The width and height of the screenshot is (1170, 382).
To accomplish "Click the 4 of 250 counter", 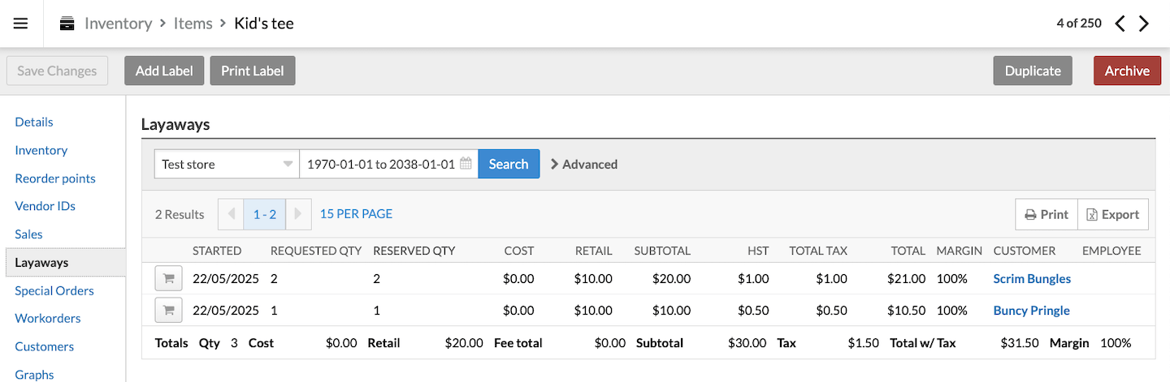I will (1079, 24).
